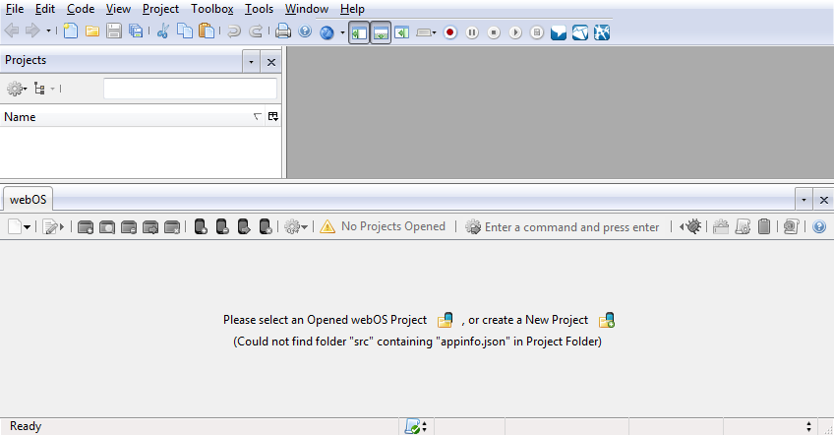Close the Projects pane

pos(271,62)
